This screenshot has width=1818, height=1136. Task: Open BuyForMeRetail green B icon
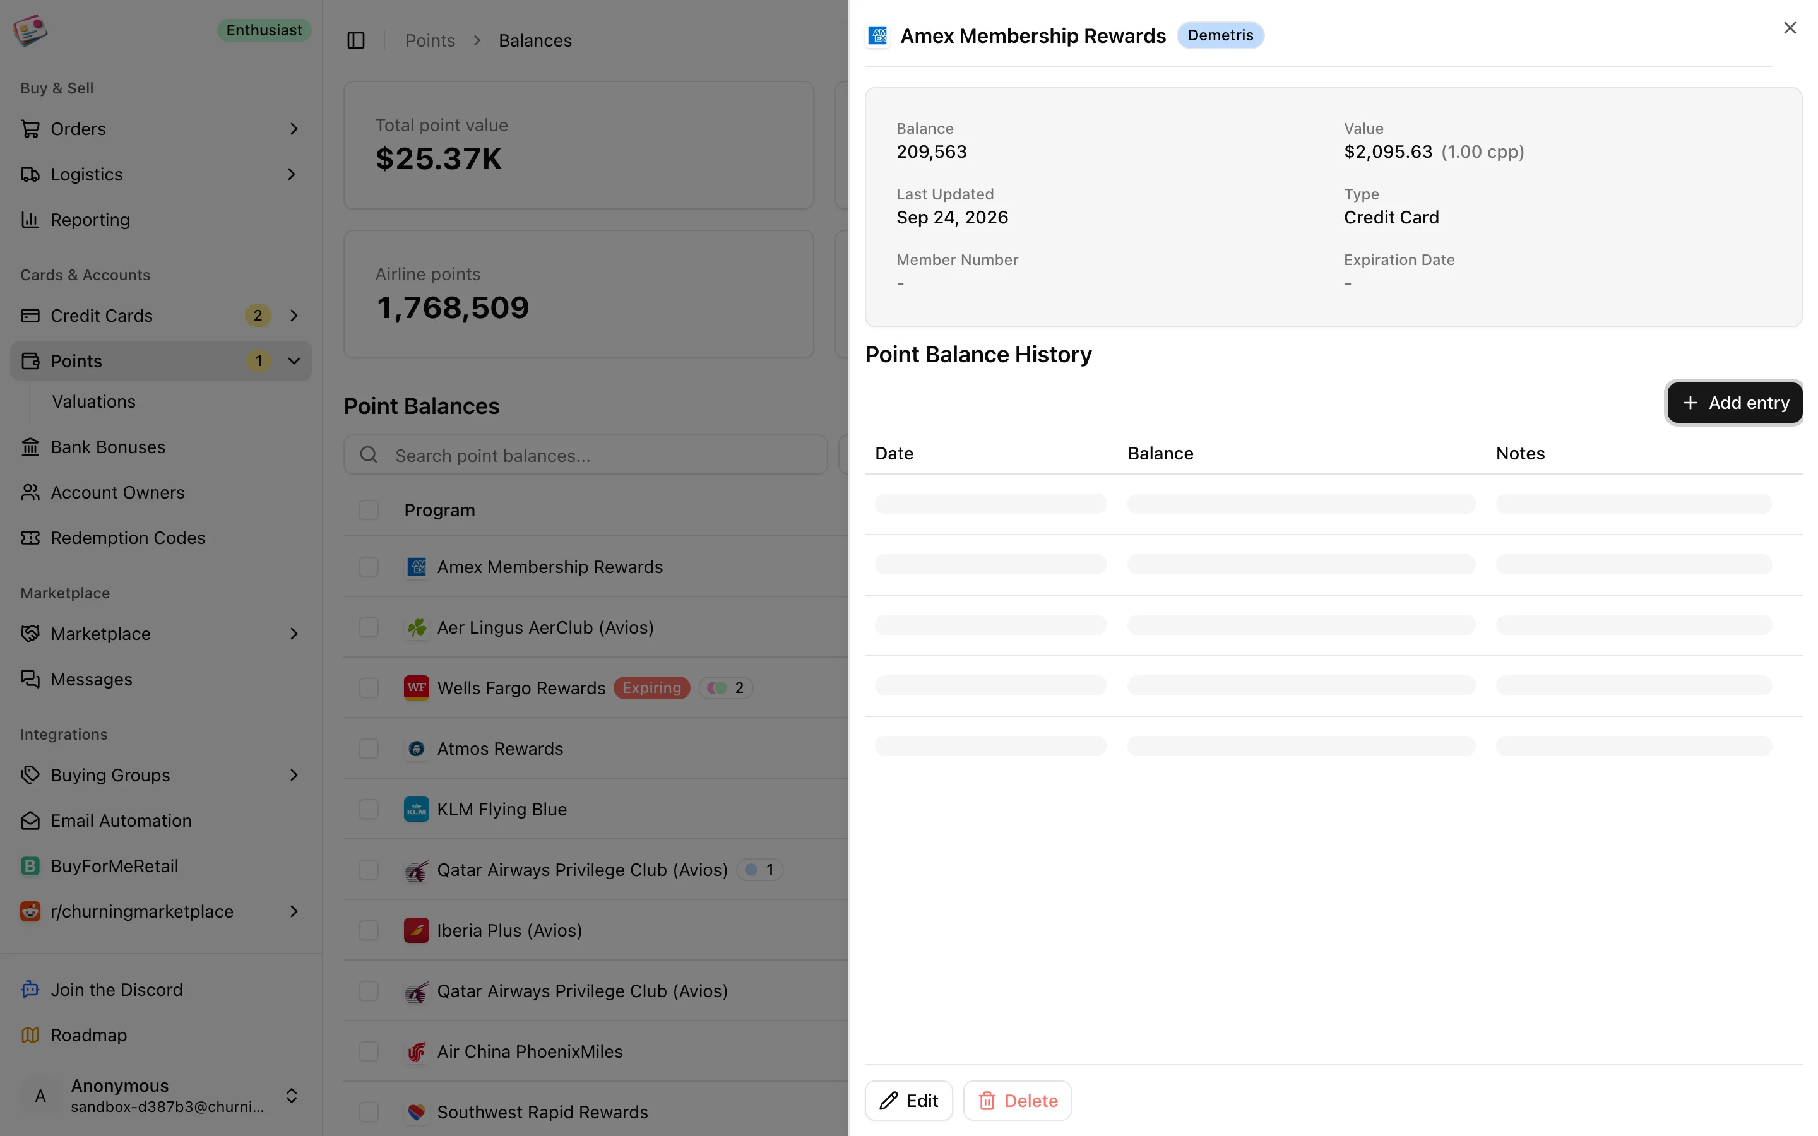click(30, 865)
